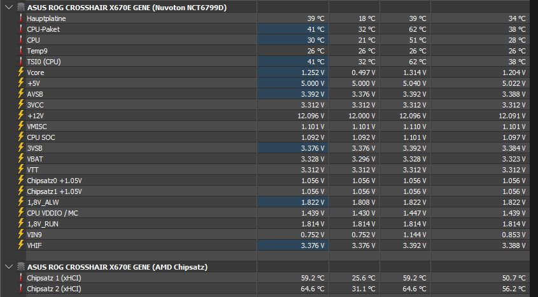Click the lightning icon for Chipsatz0 +1.05V

pos(21,181)
